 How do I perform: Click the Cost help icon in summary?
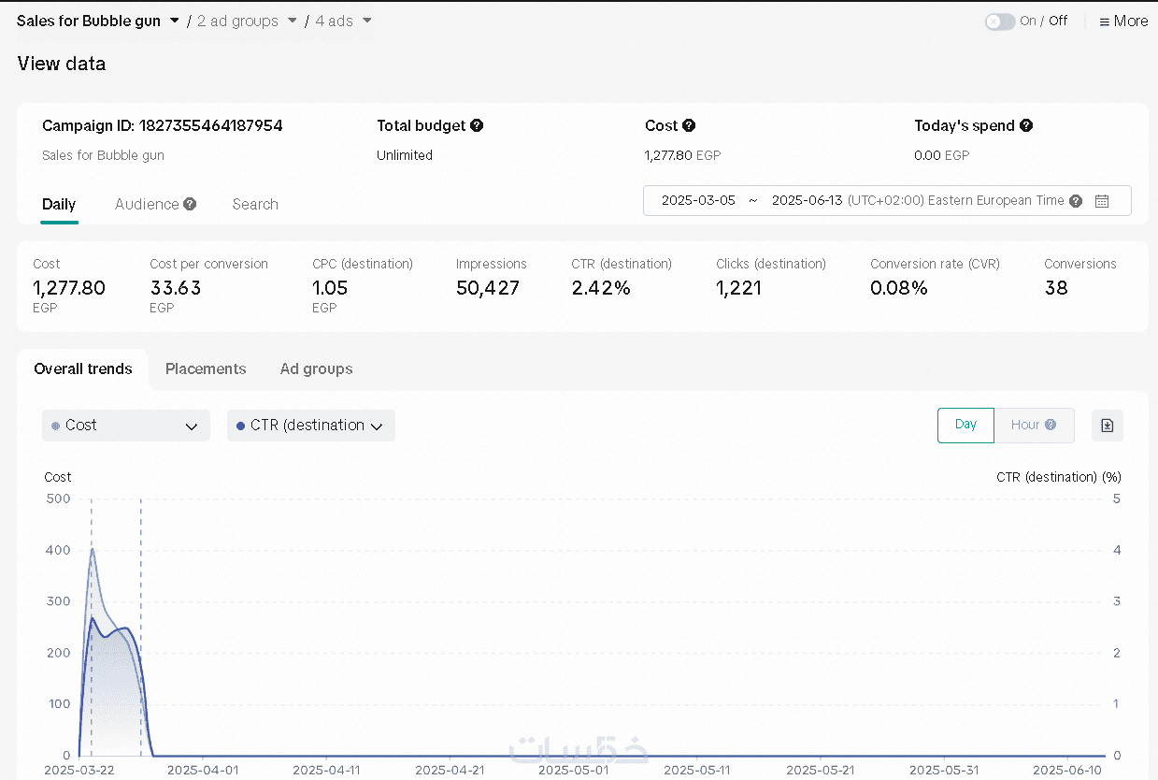click(x=689, y=125)
